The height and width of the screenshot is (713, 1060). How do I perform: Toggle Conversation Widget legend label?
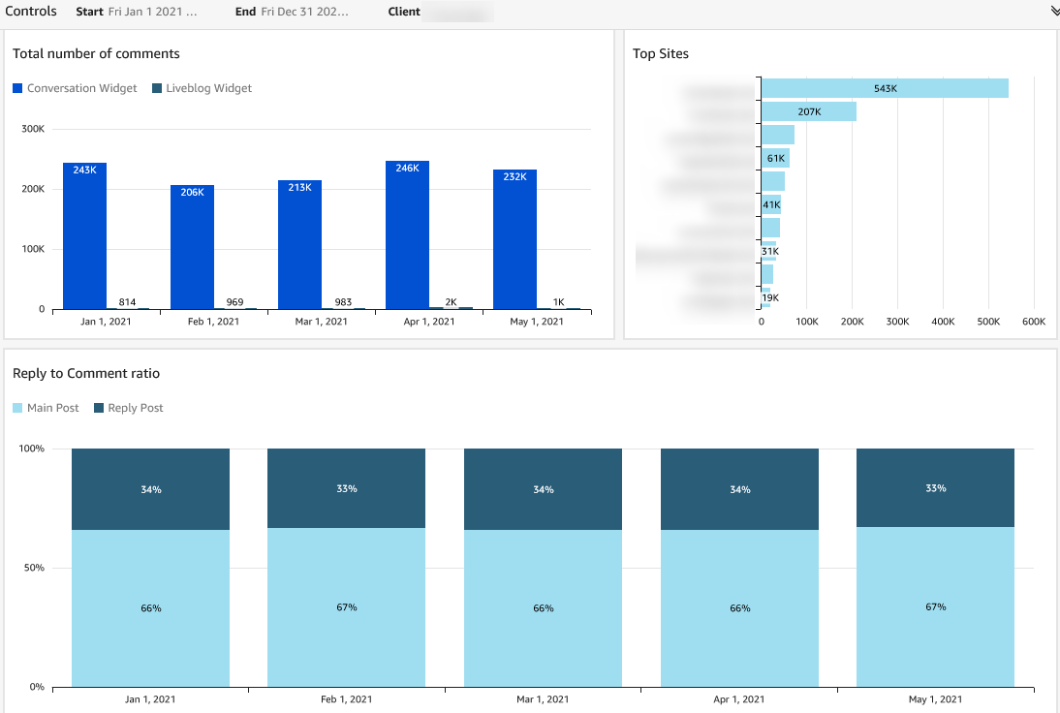[x=81, y=88]
